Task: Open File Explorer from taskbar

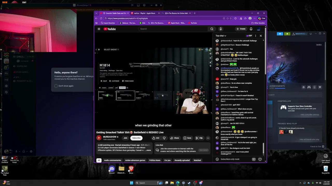Action: click(x=172, y=183)
